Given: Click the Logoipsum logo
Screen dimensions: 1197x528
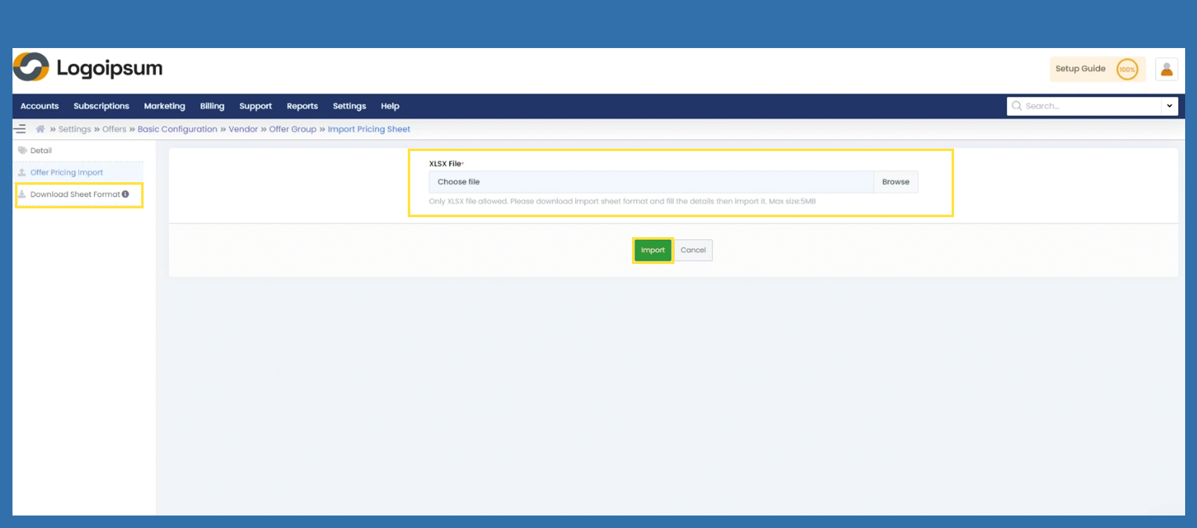Looking at the screenshot, I should [x=88, y=67].
